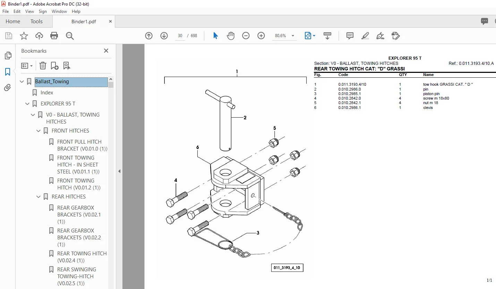Open REAR GEARBOX BRACKETS (V0.02.2) bookmark
Viewport: 496px width, 289px height.
tap(79, 238)
